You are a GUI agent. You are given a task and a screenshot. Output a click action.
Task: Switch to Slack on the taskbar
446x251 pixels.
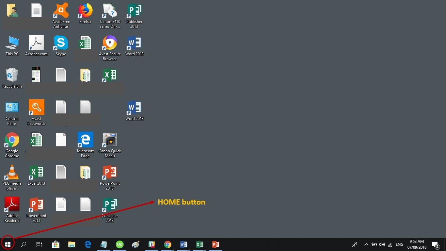tap(151, 244)
